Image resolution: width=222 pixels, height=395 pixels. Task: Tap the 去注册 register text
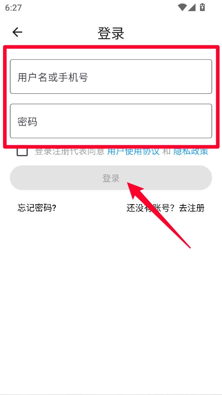click(x=191, y=208)
